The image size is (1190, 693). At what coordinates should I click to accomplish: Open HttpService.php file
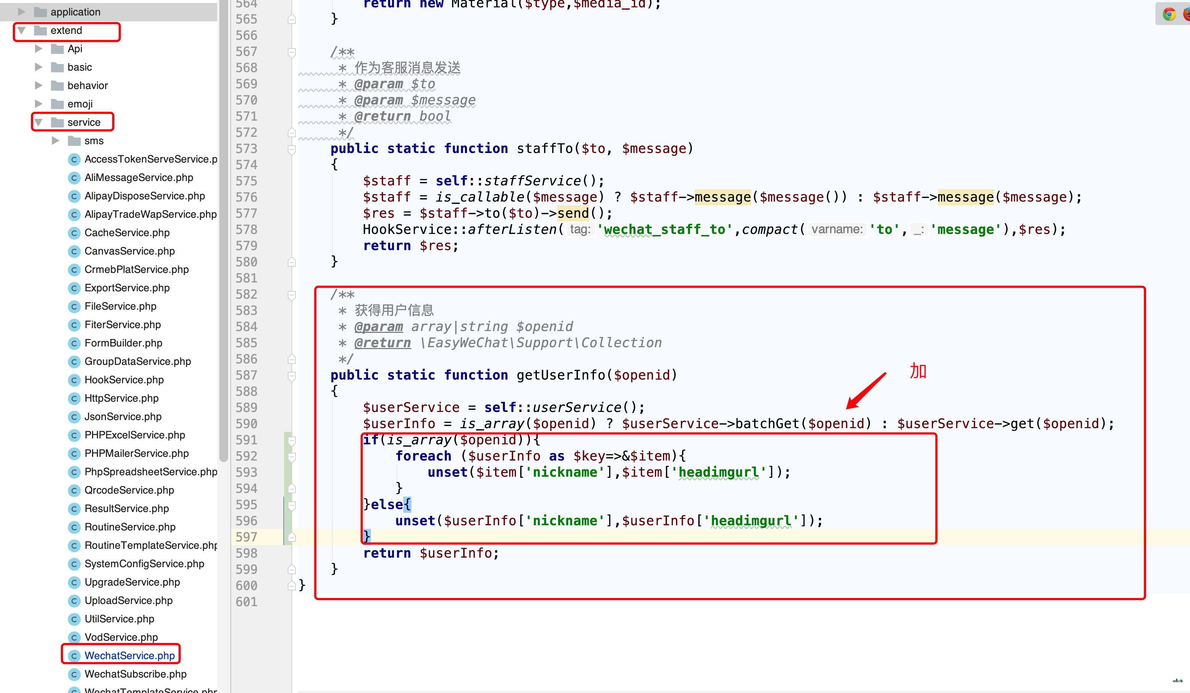(x=121, y=398)
